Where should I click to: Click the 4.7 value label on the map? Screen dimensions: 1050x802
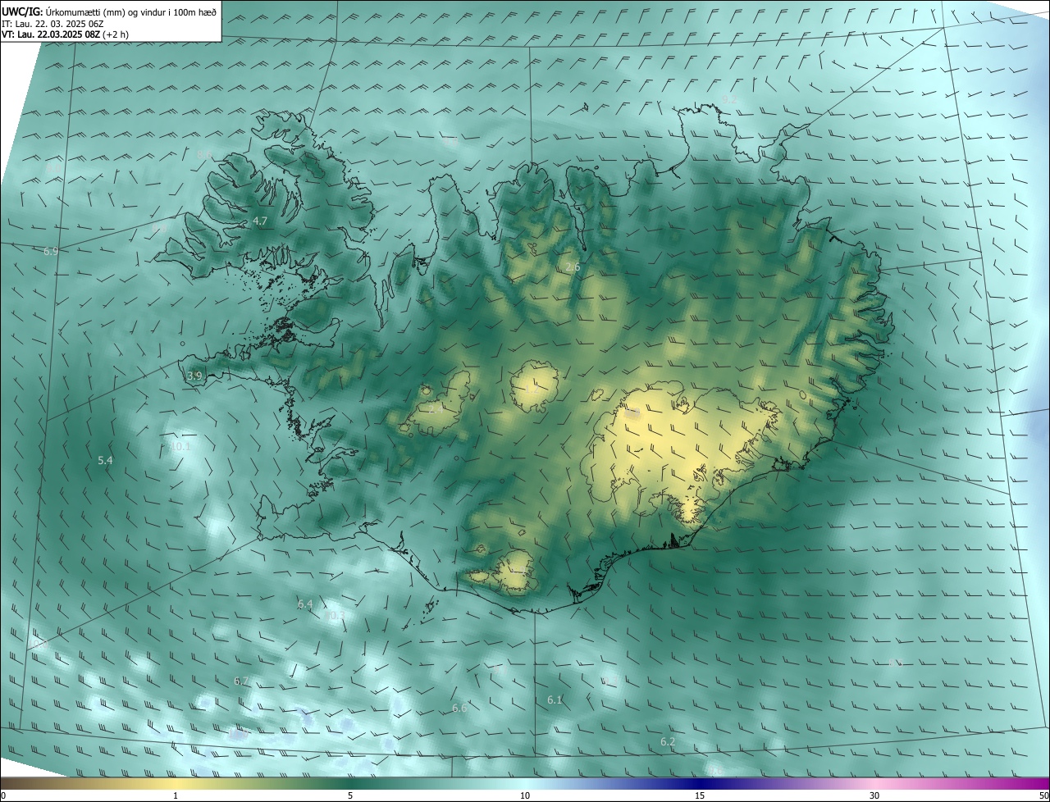260,221
